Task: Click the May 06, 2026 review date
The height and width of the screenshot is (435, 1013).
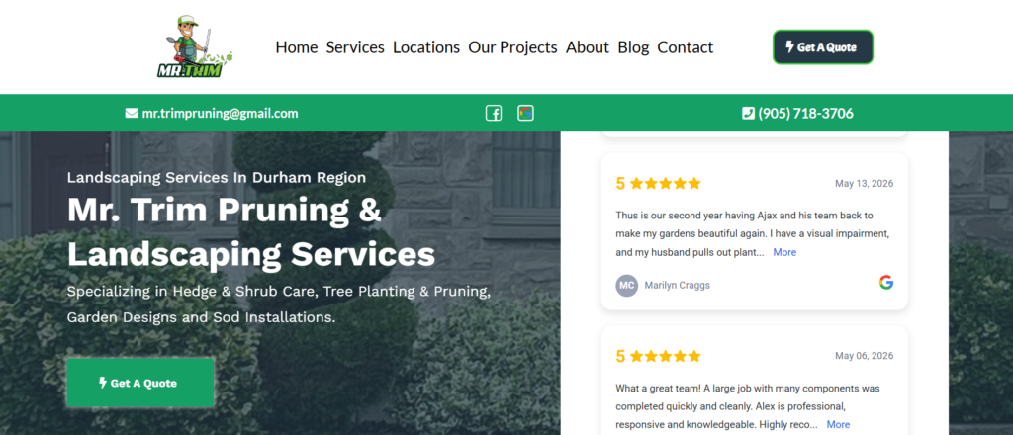Action: [865, 356]
